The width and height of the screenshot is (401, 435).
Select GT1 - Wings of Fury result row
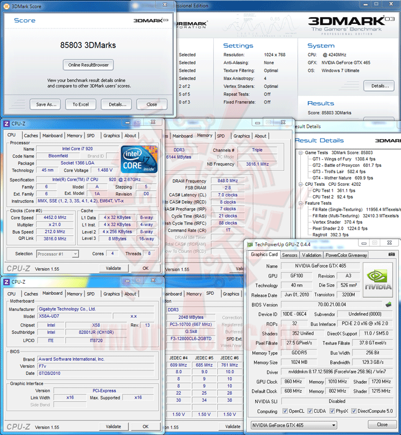coord(344,159)
